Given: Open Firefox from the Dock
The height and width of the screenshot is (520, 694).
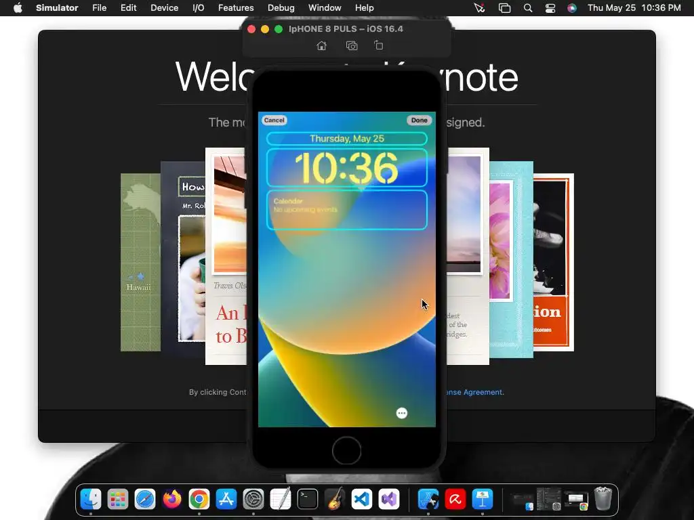Looking at the screenshot, I should click(172, 499).
